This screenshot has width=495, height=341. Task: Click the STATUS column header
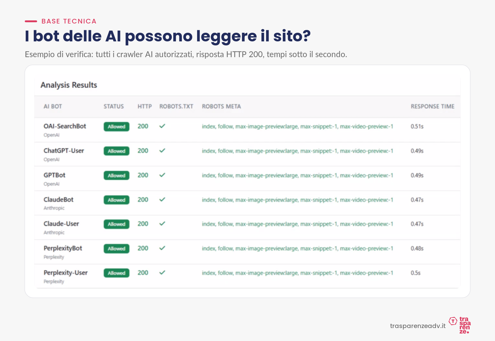[x=114, y=106]
